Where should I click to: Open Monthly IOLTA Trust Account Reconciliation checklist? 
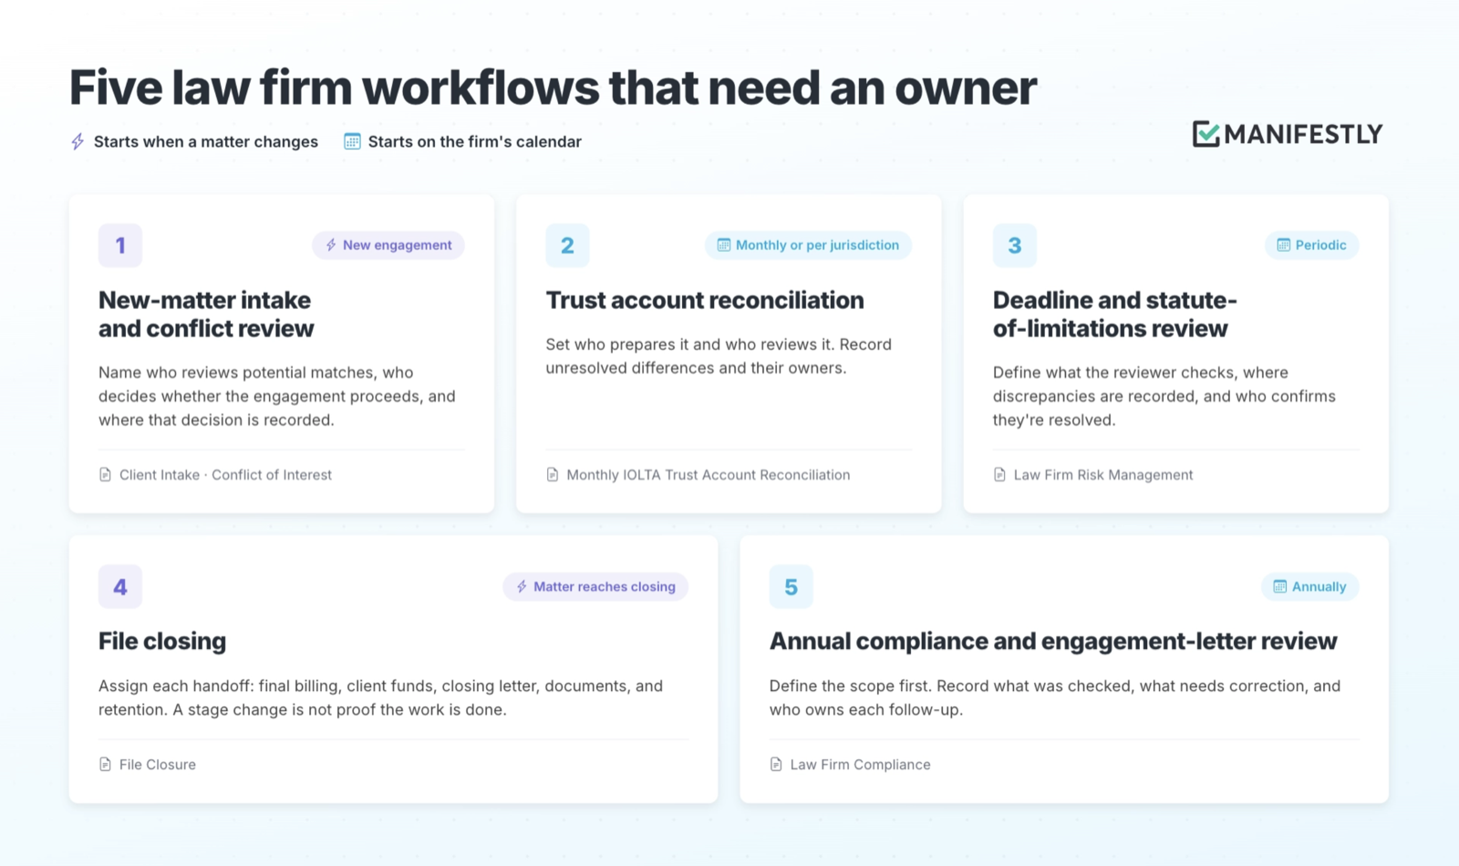(709, 475)
